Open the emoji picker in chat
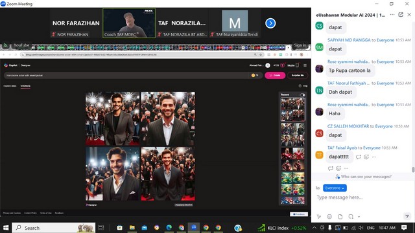Screen dimensions: 415x233 [329, 217]
